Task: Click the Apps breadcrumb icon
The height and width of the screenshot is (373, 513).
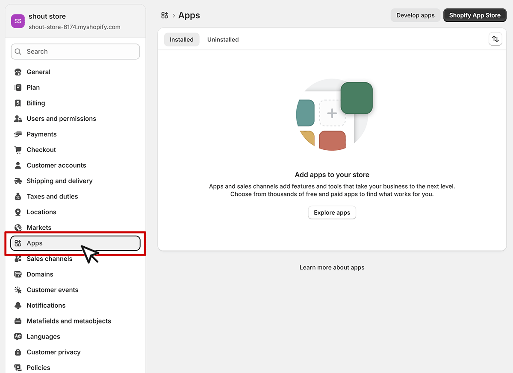Action: (165, 15)
